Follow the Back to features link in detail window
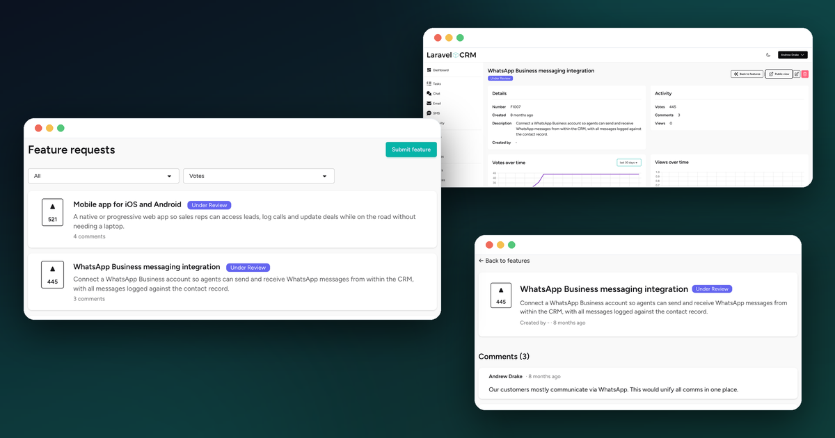 504,261
